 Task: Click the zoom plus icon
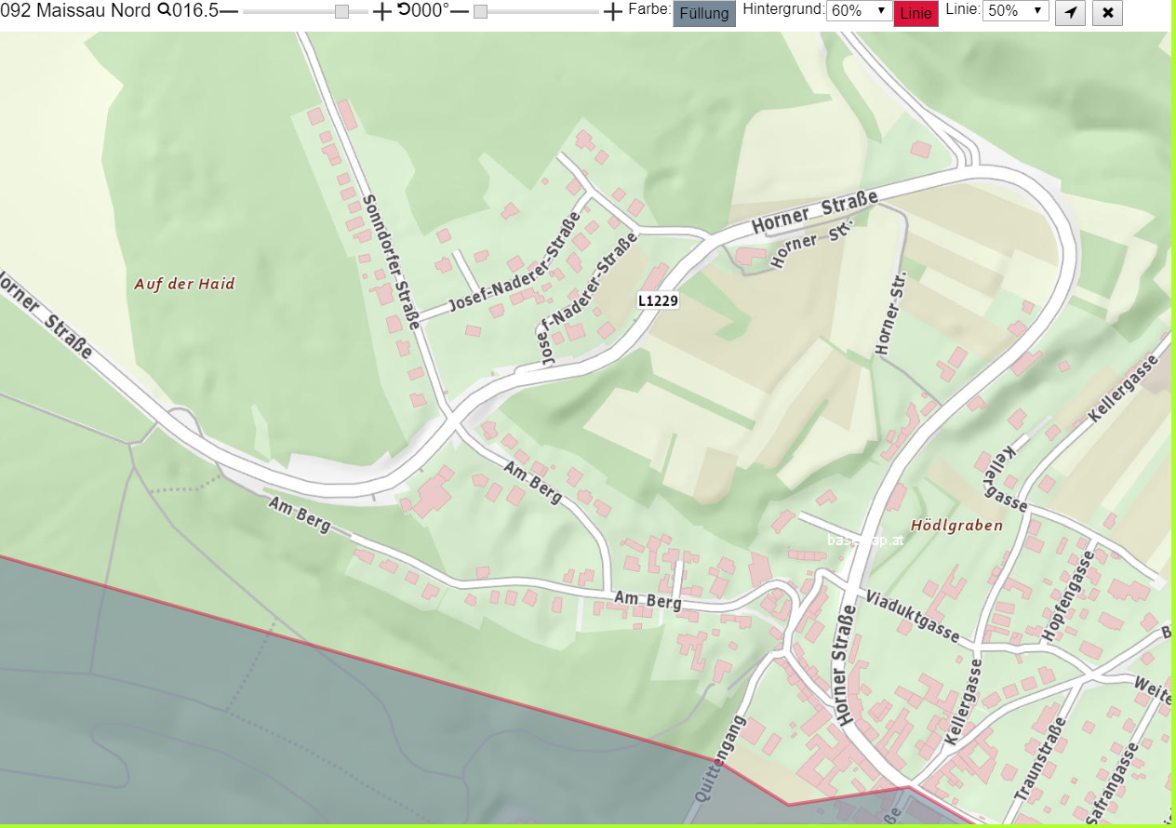[382, 11]
